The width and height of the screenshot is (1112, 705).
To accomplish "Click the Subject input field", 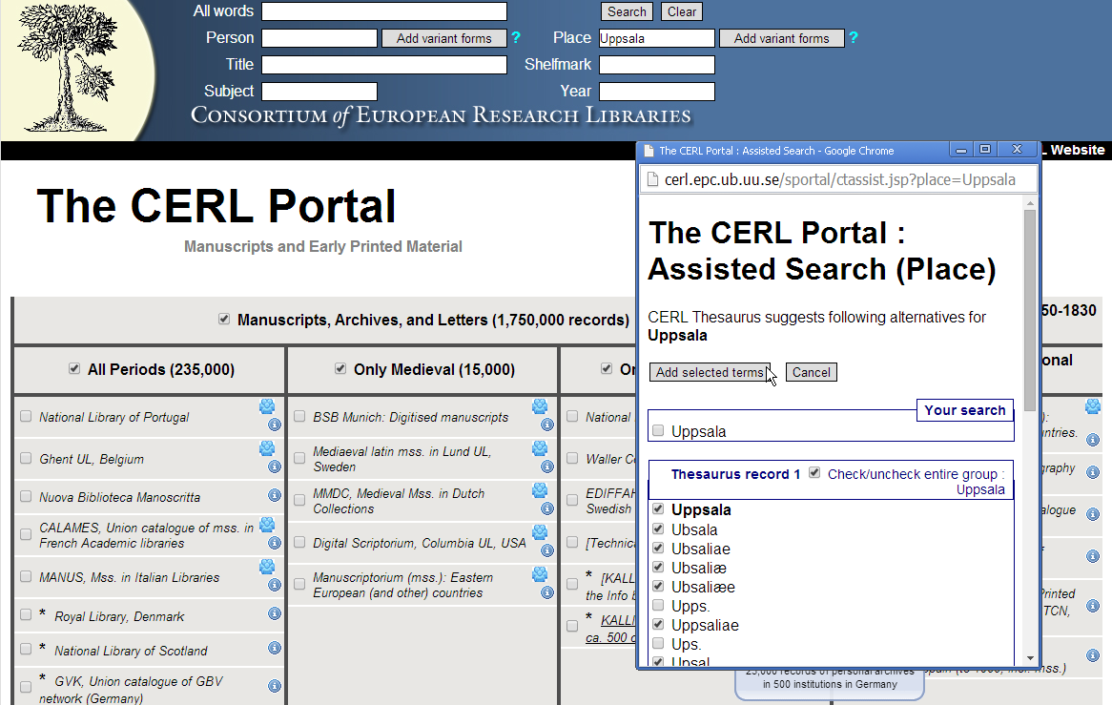I will tap(319, 92).
